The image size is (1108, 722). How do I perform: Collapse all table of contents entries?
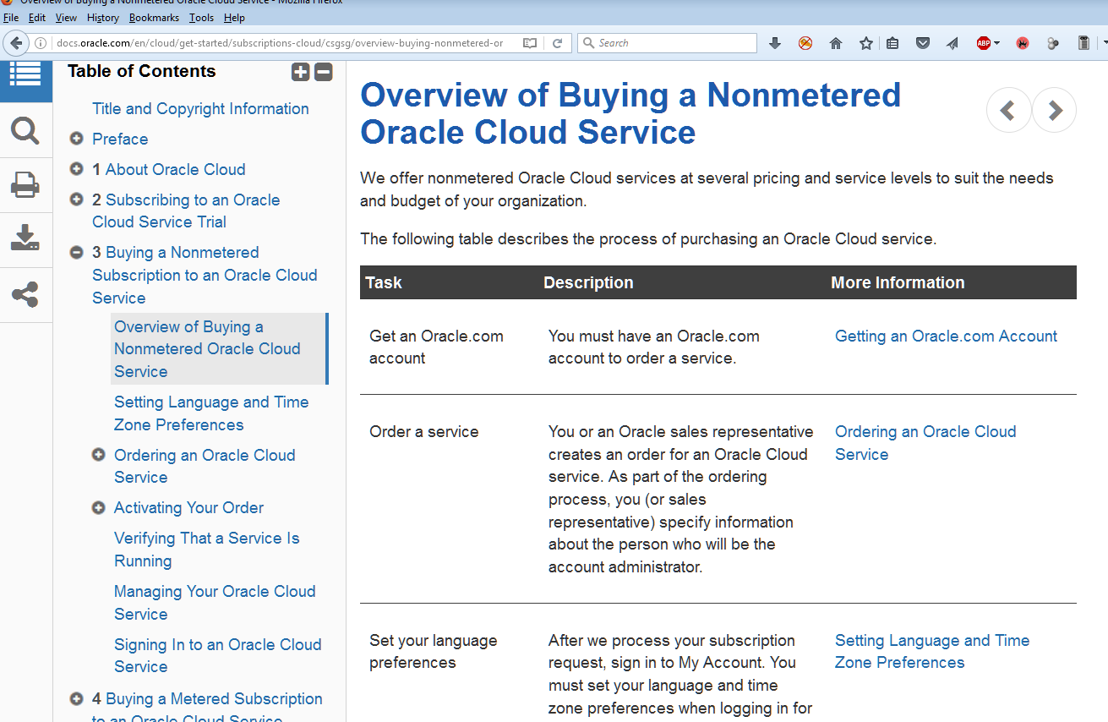coord(324,72)
